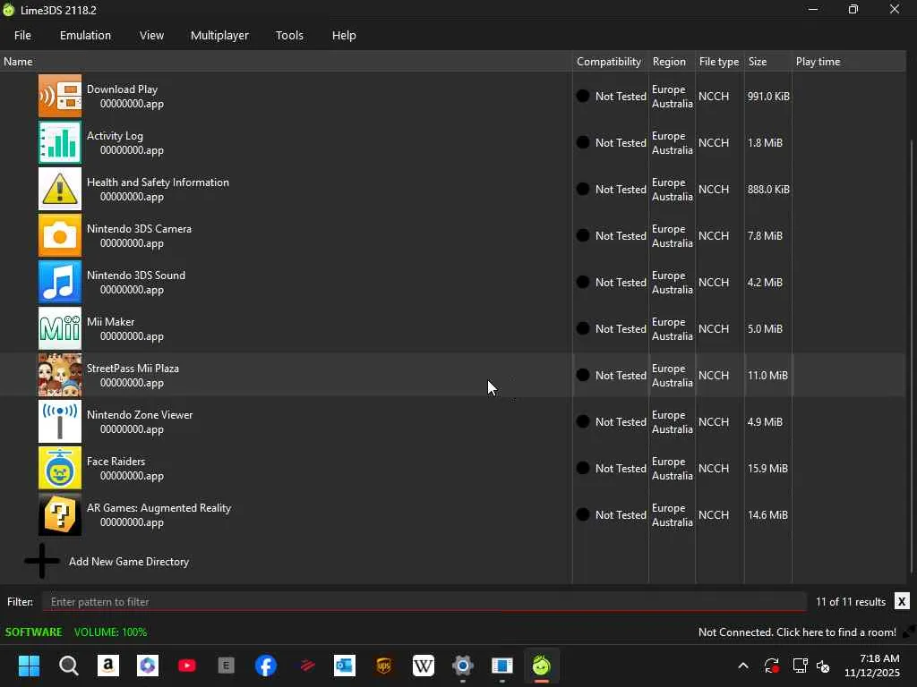
Task: Click the Face Raiders title text
Action: pos(116,461)
